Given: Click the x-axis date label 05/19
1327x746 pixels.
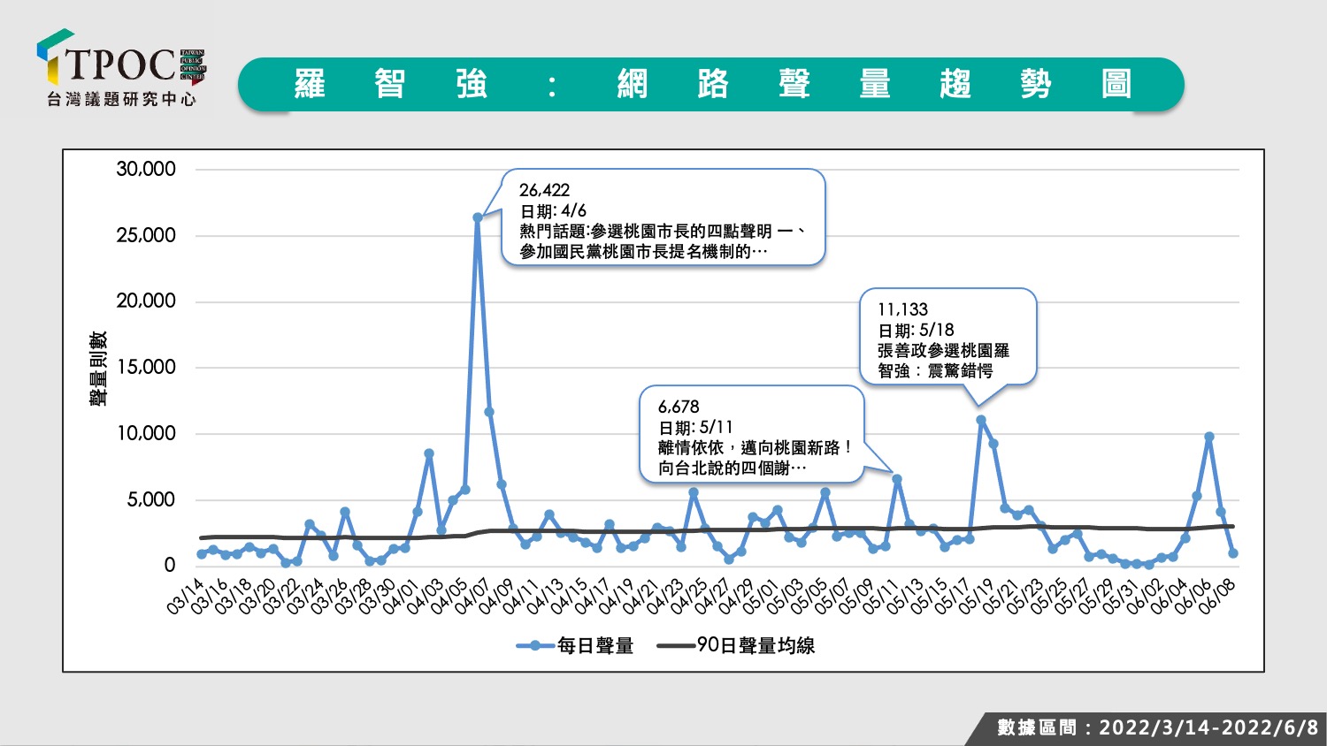Looking at the screenshot, I should [977, 597].
